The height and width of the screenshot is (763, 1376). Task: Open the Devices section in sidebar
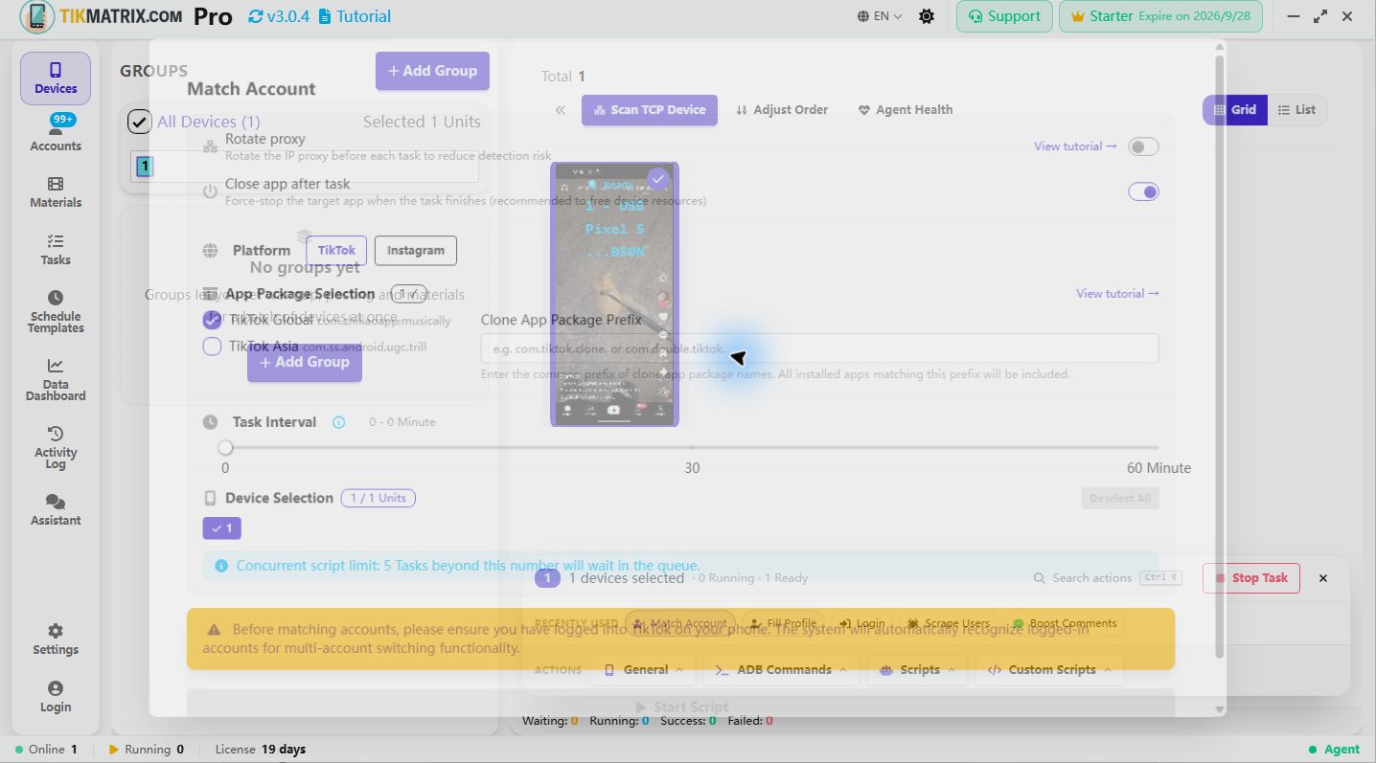coord(56,79)
